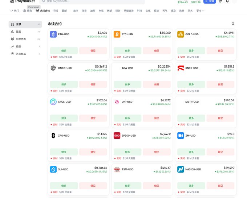The height and width of the screenshot is (198, 247).
Task: Go short on SNDK-USD
Action: coord(220,84)
